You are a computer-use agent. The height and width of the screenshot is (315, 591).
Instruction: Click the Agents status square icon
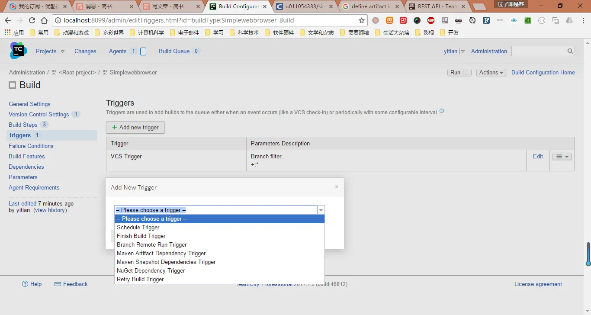point(144,51)
